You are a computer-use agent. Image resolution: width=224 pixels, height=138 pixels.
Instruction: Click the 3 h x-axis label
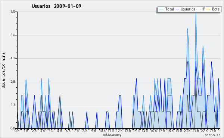tap(43, 131)
